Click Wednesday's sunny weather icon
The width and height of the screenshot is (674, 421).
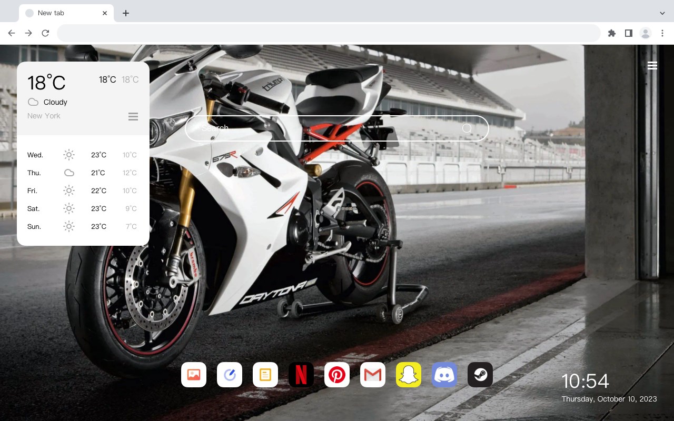[69, 155]
